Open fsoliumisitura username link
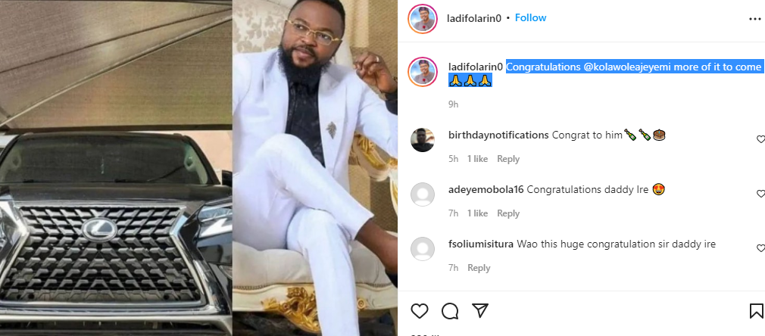The width and height of the screenshot is (765, 336). click(x=481, y=244)
